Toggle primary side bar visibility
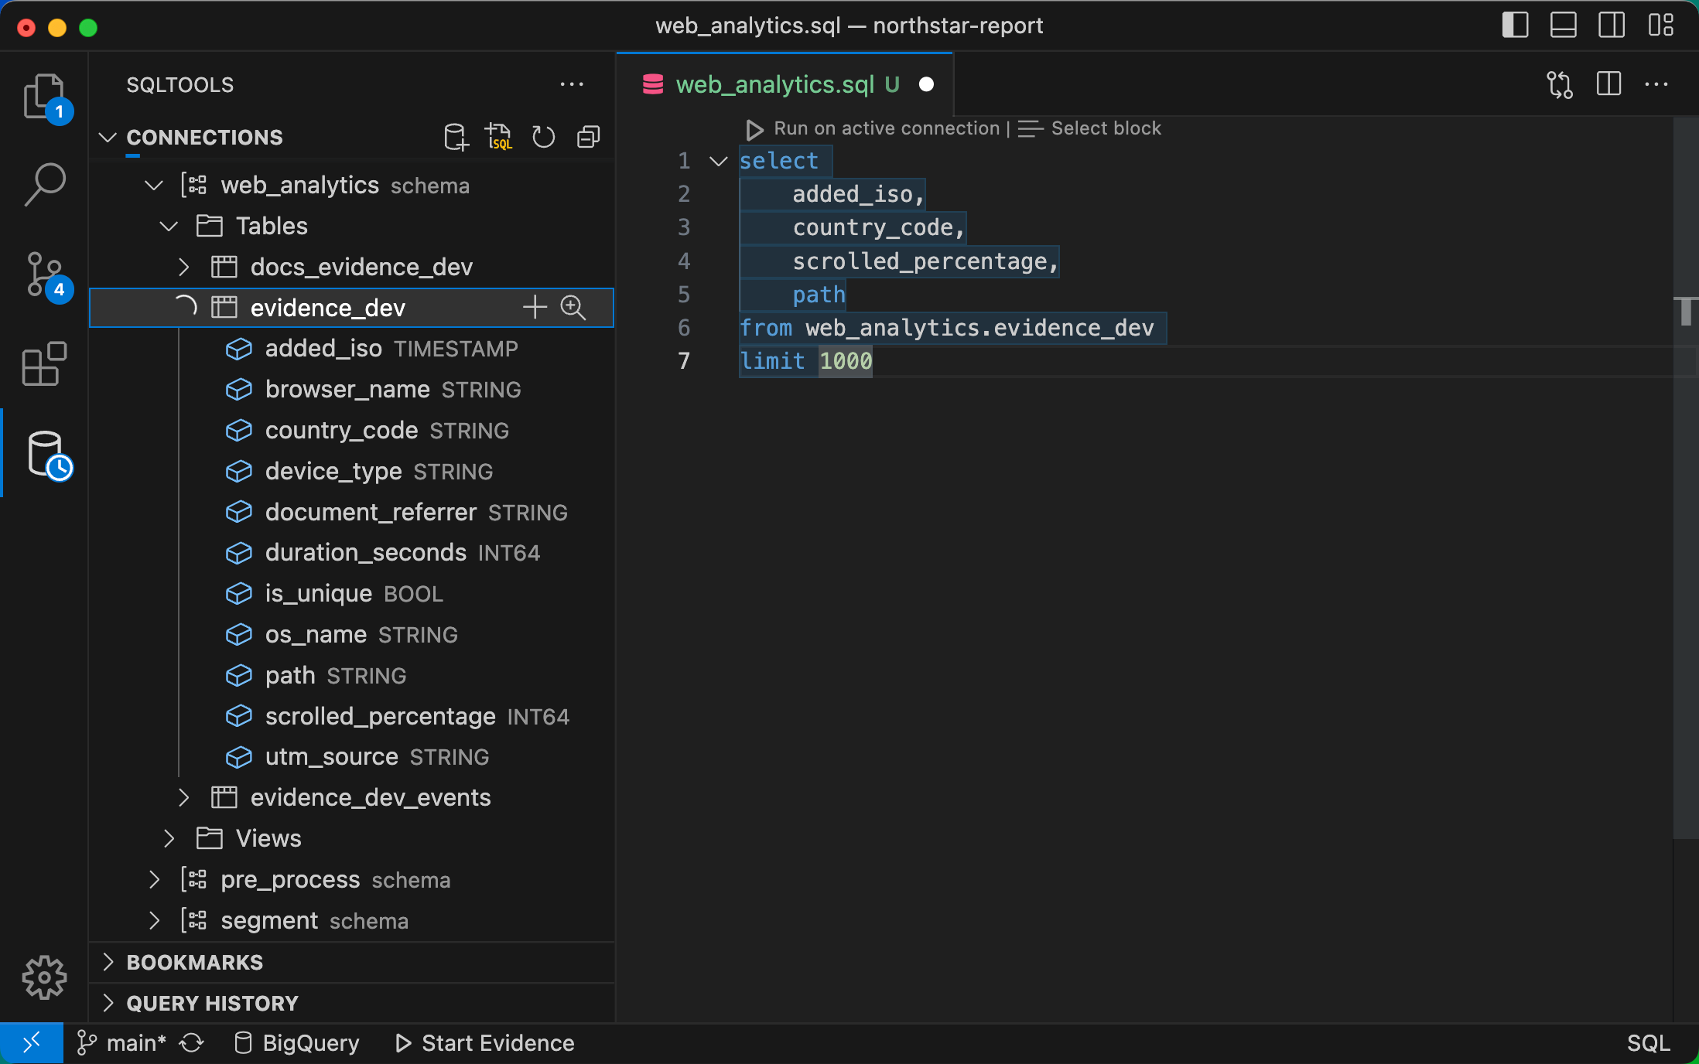This screenshot has width=1699, height=1064. point(1515,25)
